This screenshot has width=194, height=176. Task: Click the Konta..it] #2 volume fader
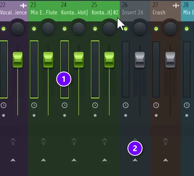[x=109, y=60]
